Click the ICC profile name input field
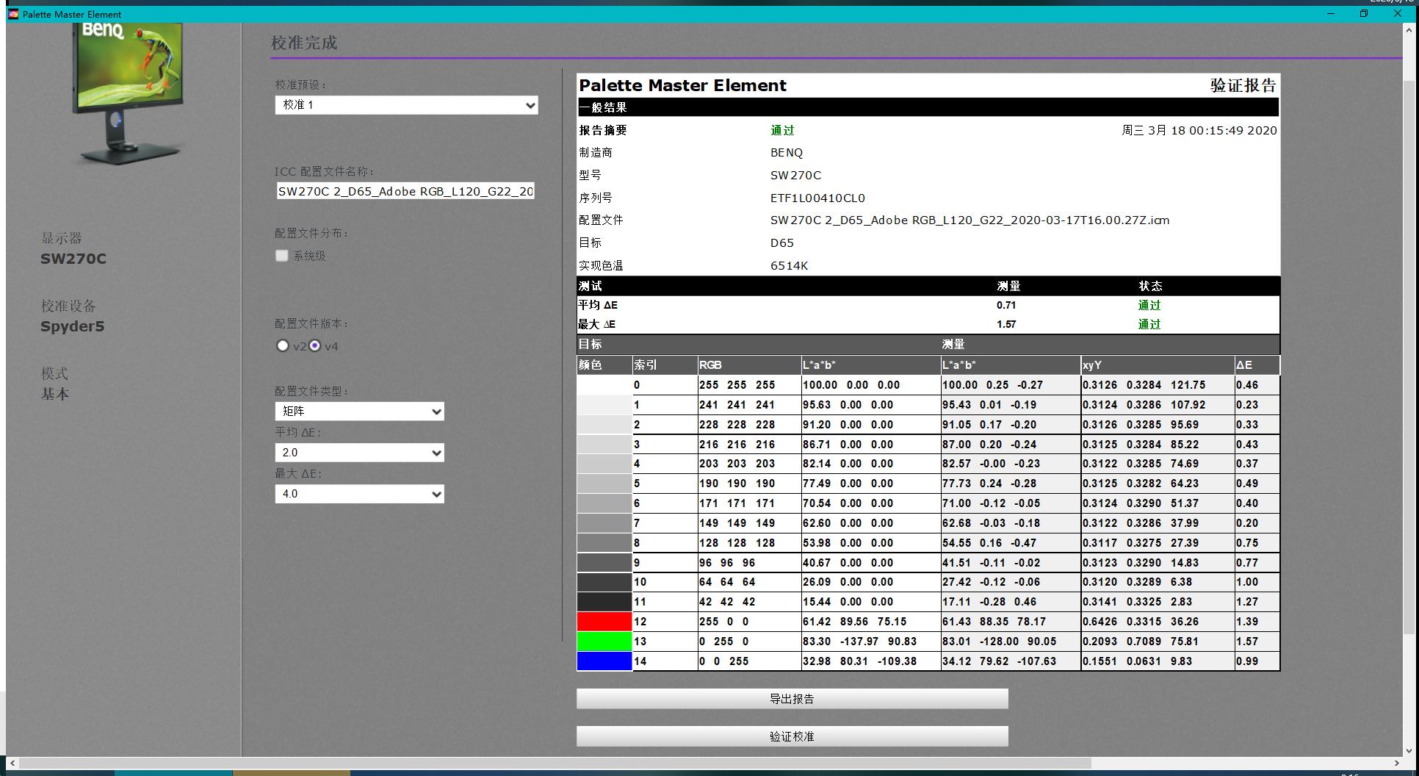This screenshot has width=1419, height=776. pyautogui.click(x=405, y=192)
